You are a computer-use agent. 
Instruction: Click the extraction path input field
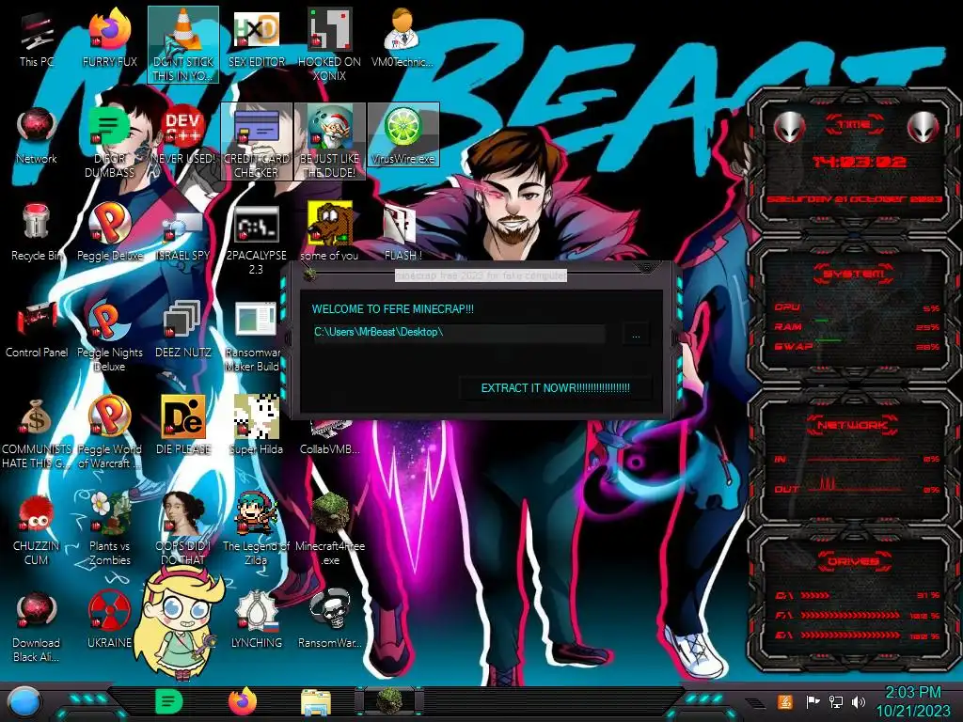coord(458,332)
